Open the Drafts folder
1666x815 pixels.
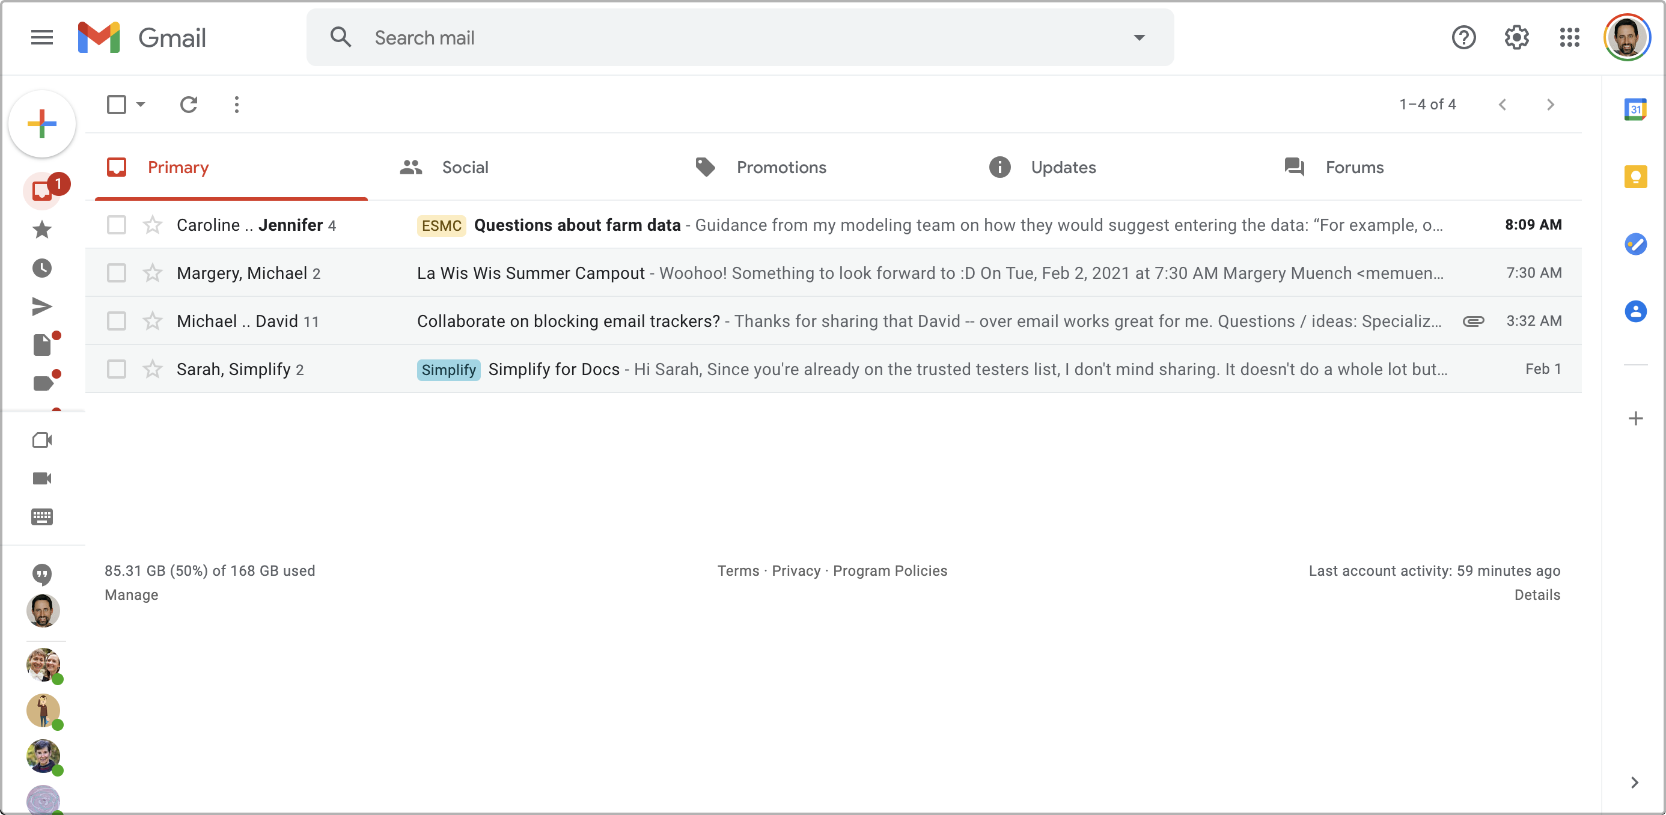[42, 344]
